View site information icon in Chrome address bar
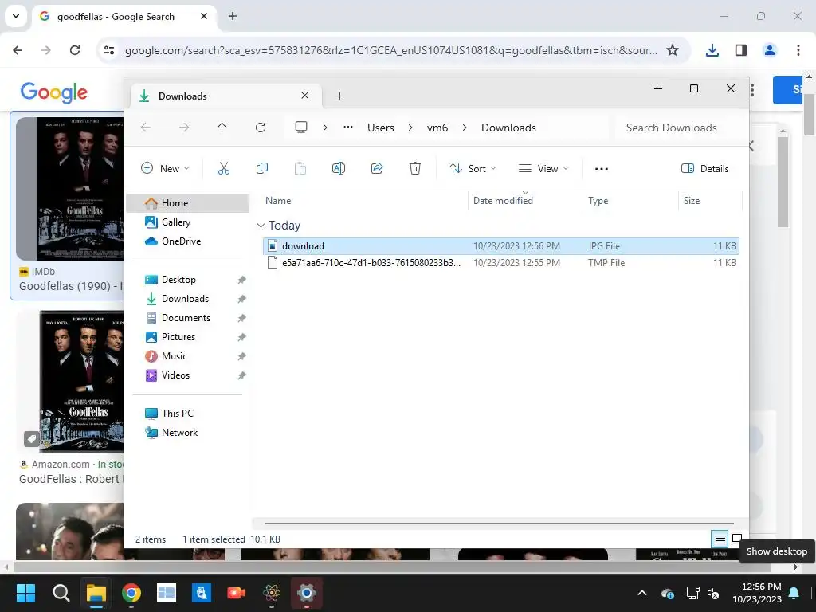Image resolution: width=816 pixels, height=612 pixels. coord(109,50)
